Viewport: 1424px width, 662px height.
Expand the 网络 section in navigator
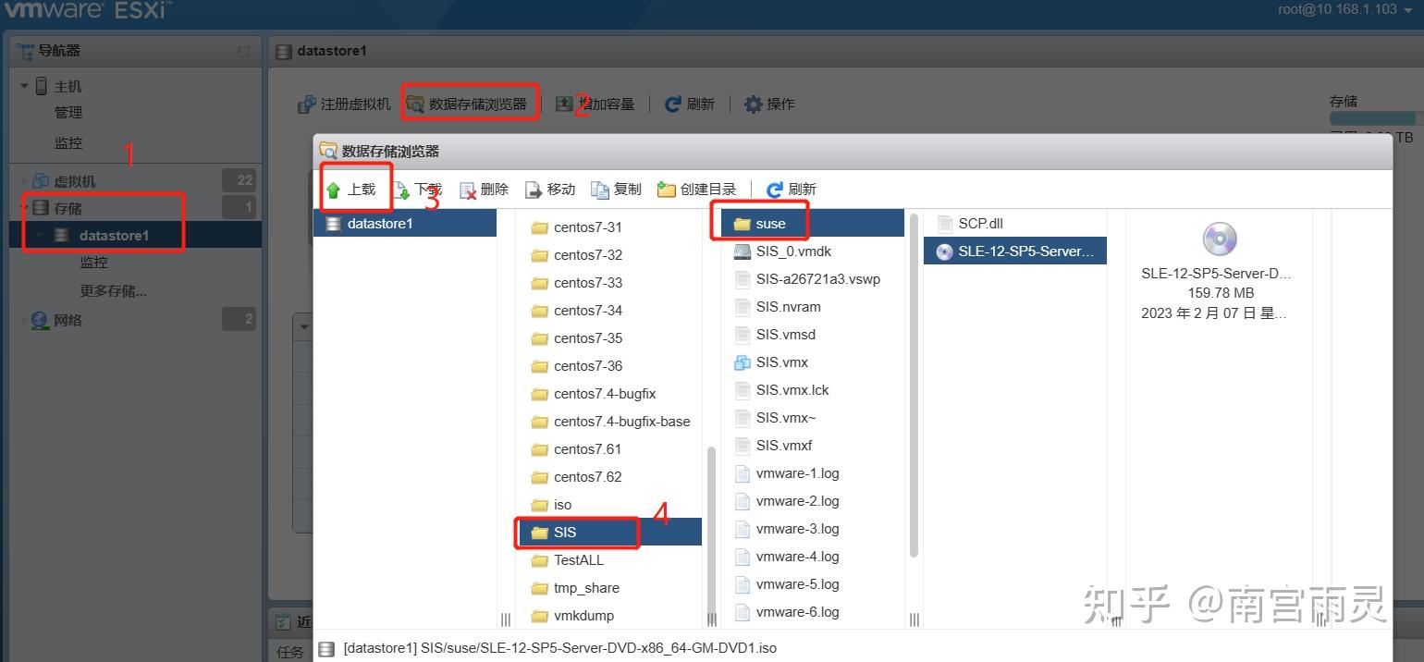[x=25, y=321]
